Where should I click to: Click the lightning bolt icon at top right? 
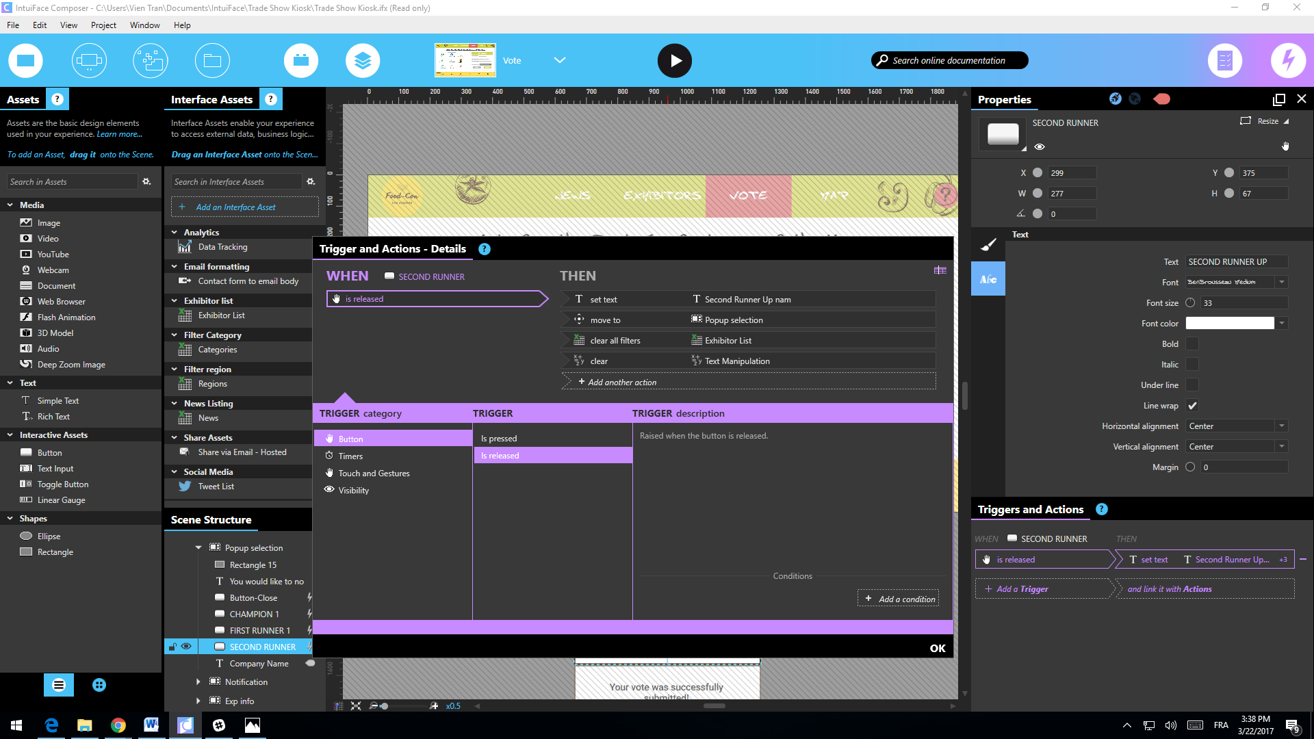(1288, 60)
